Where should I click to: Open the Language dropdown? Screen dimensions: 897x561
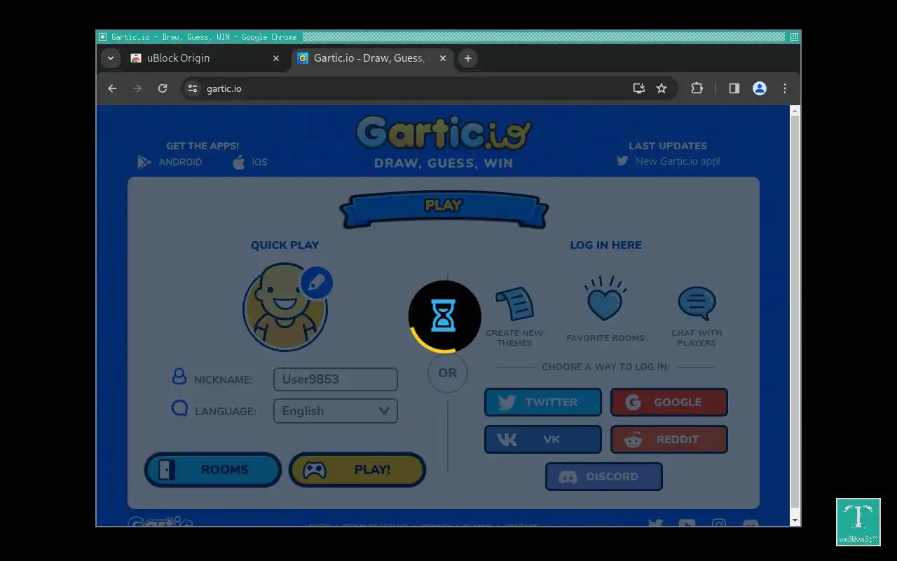tap(336, 411)
